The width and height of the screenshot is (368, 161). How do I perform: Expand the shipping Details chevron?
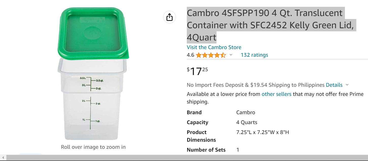pos(347,85)
